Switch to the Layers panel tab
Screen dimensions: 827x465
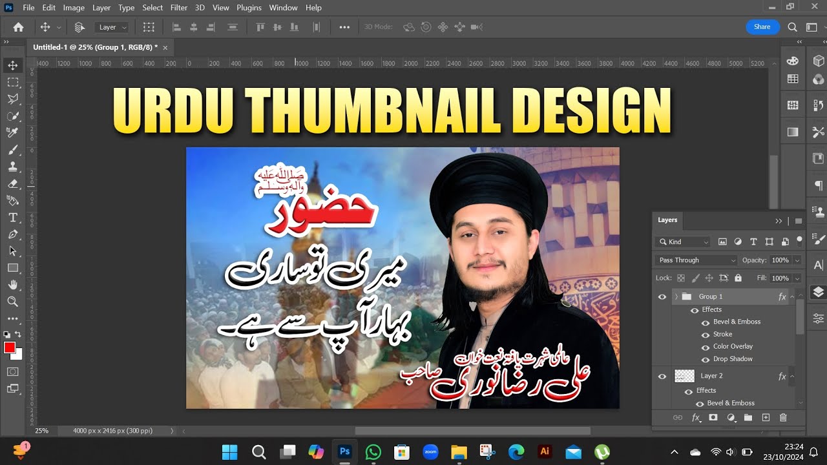coord(667,220)
